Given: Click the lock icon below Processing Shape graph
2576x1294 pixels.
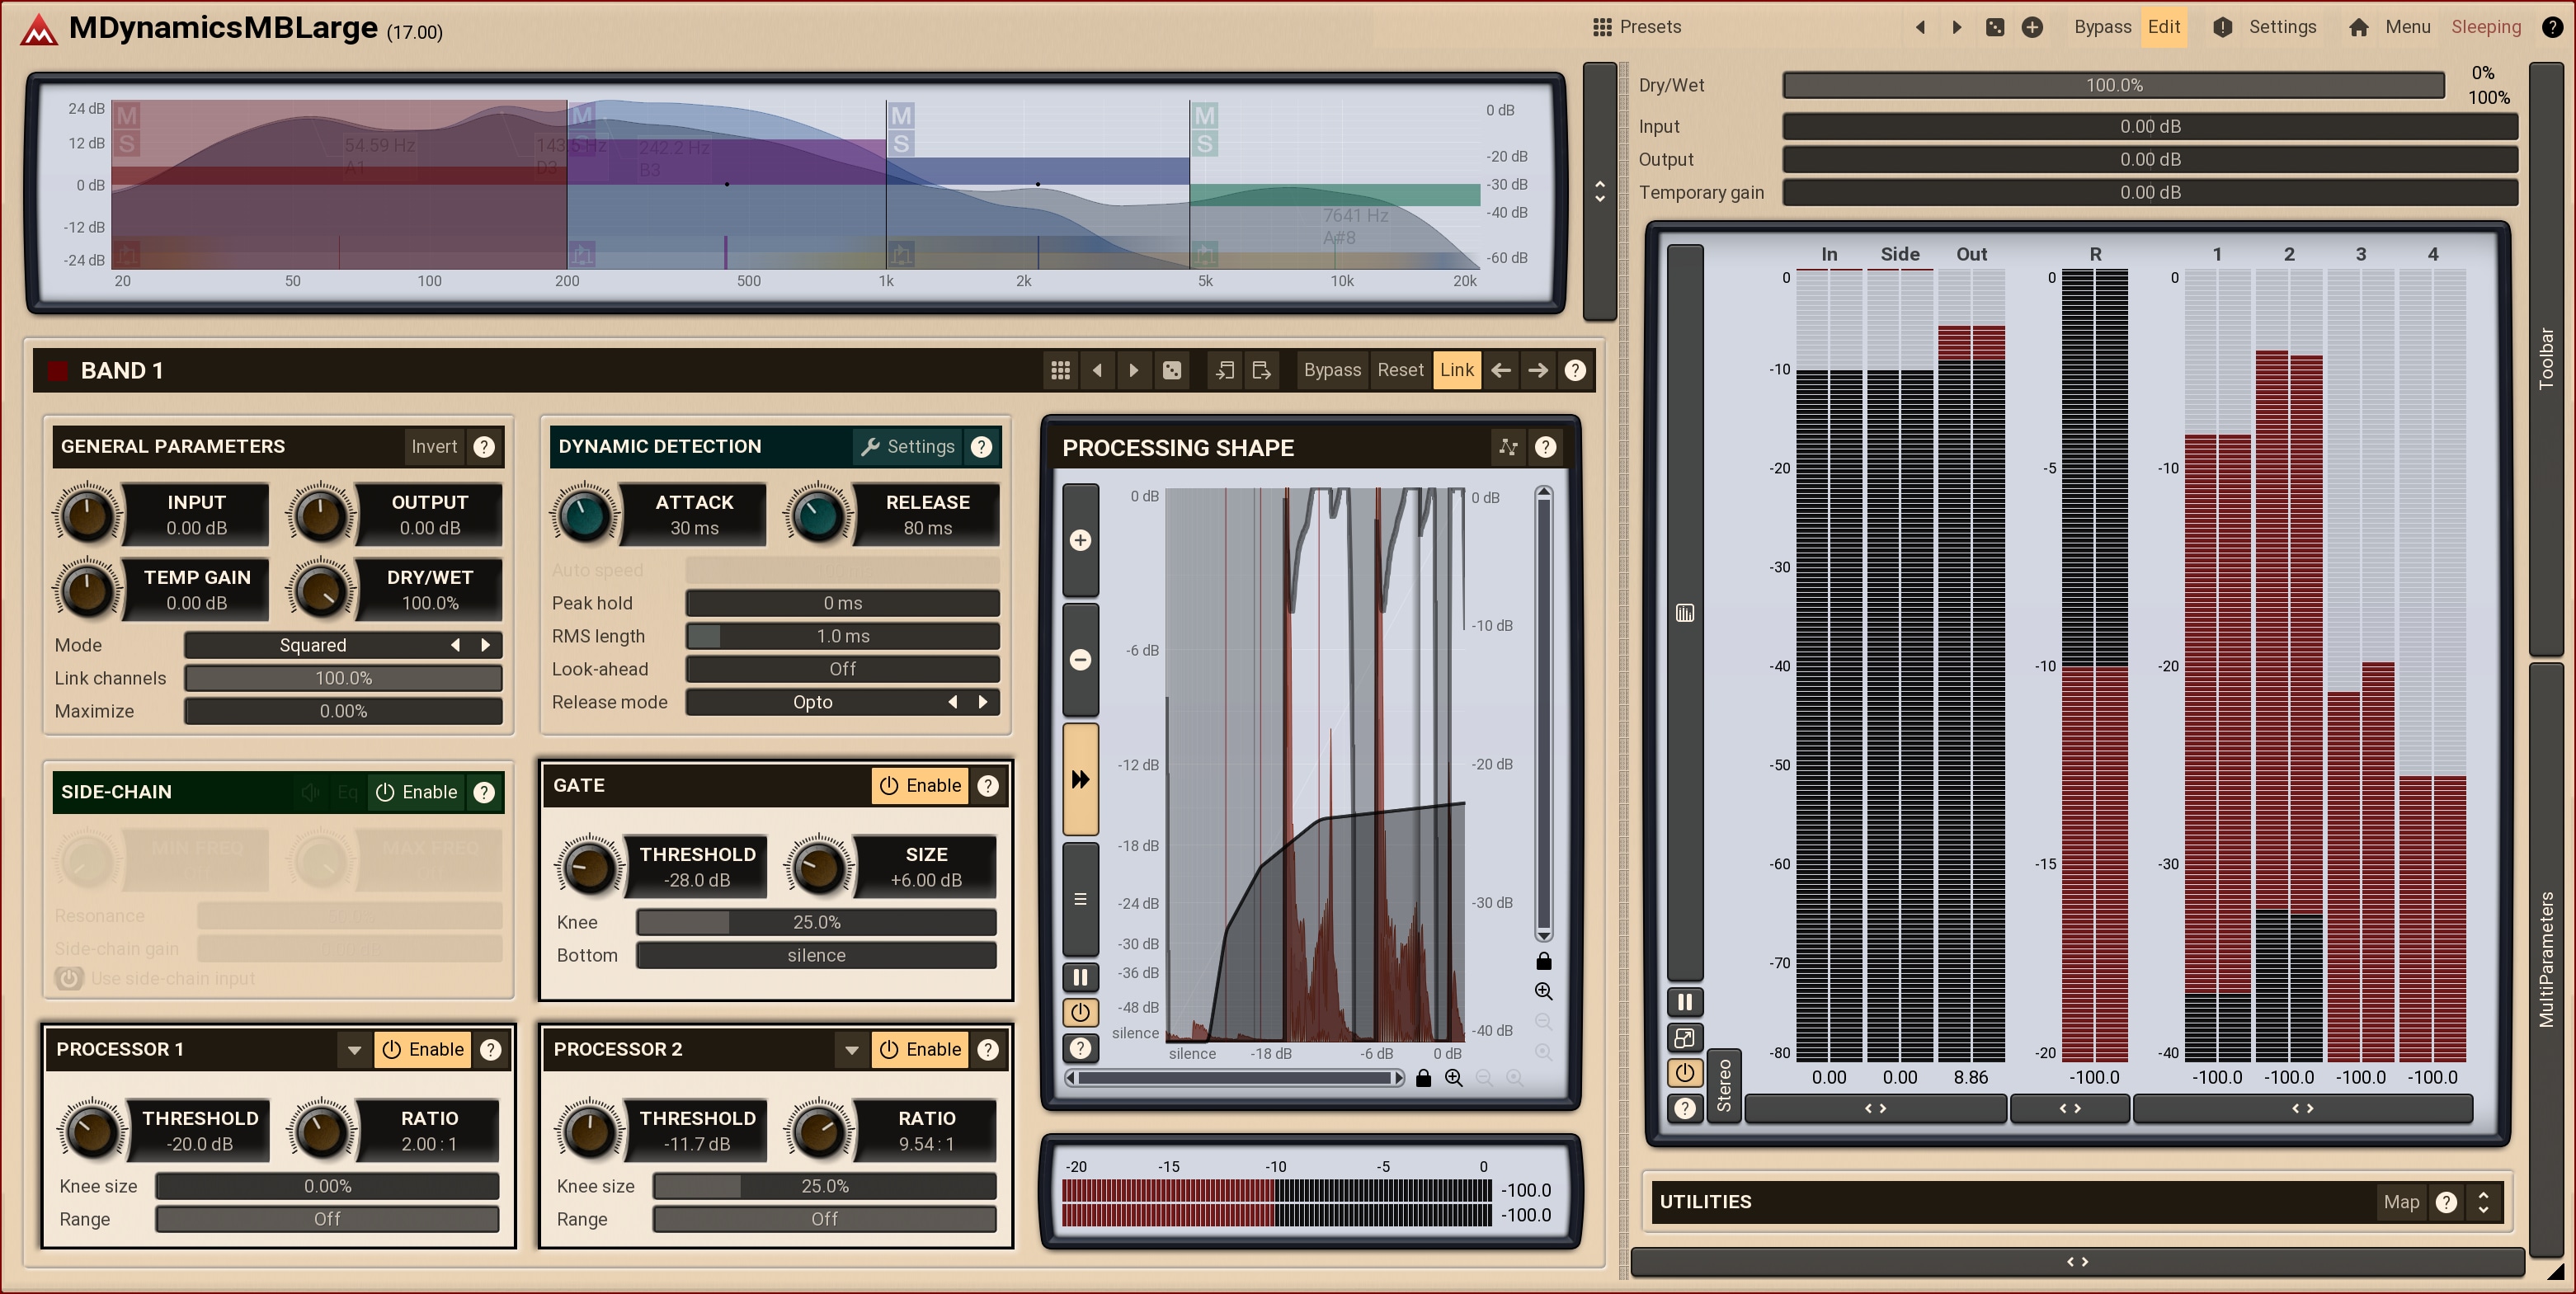Looking at the screenshot, I should pyautogui.click(x=1423, y=1077).
